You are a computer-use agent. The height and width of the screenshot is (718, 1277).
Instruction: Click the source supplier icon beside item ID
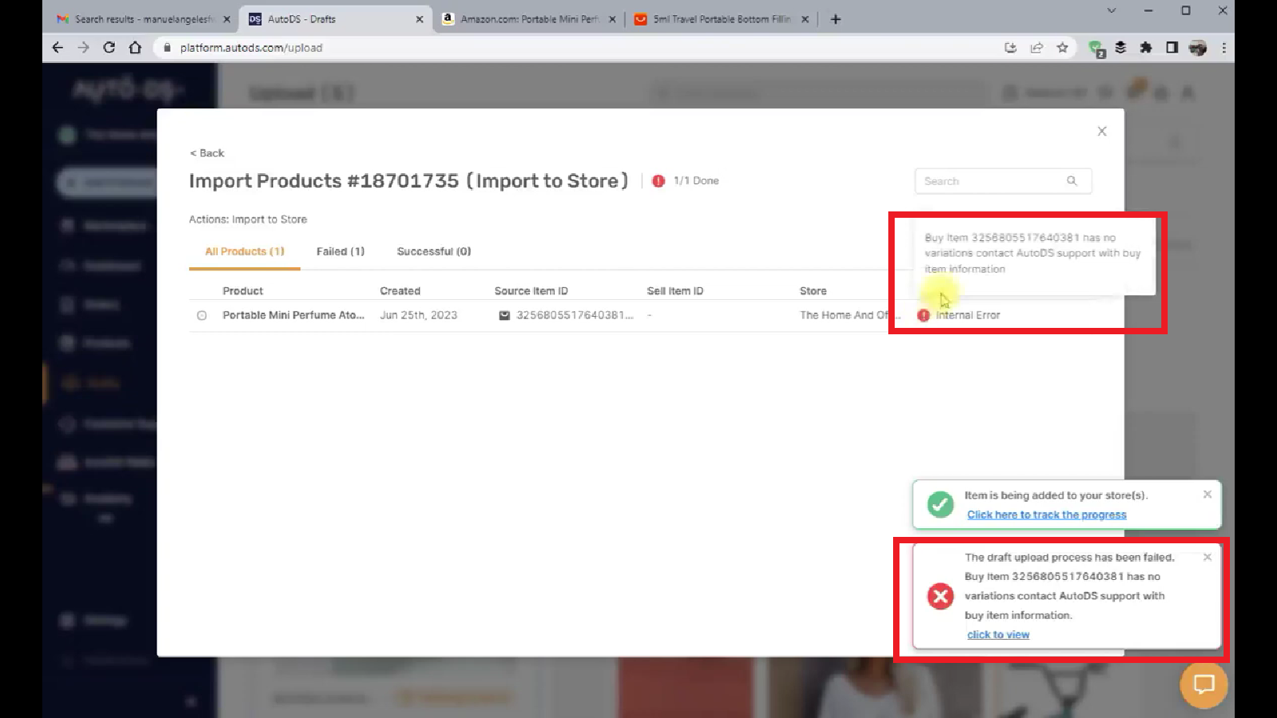pyautogui.click(x=504, y=316)
